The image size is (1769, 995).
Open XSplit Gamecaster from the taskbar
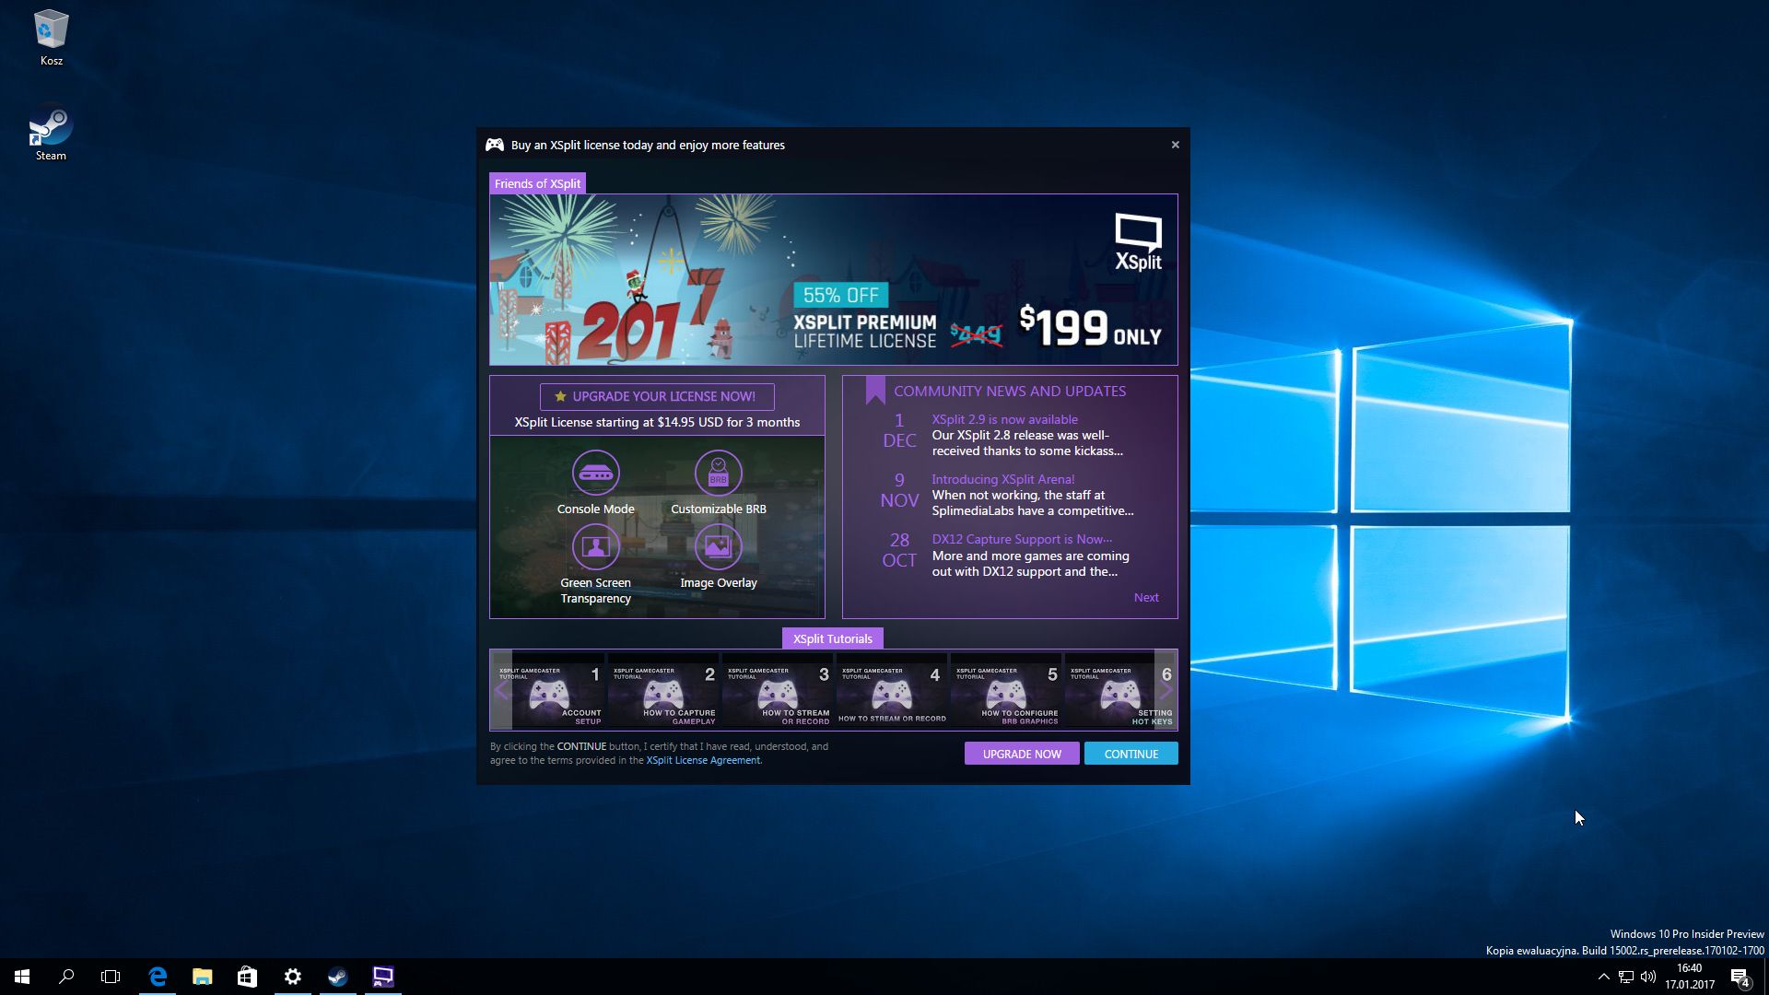point(382,977)
